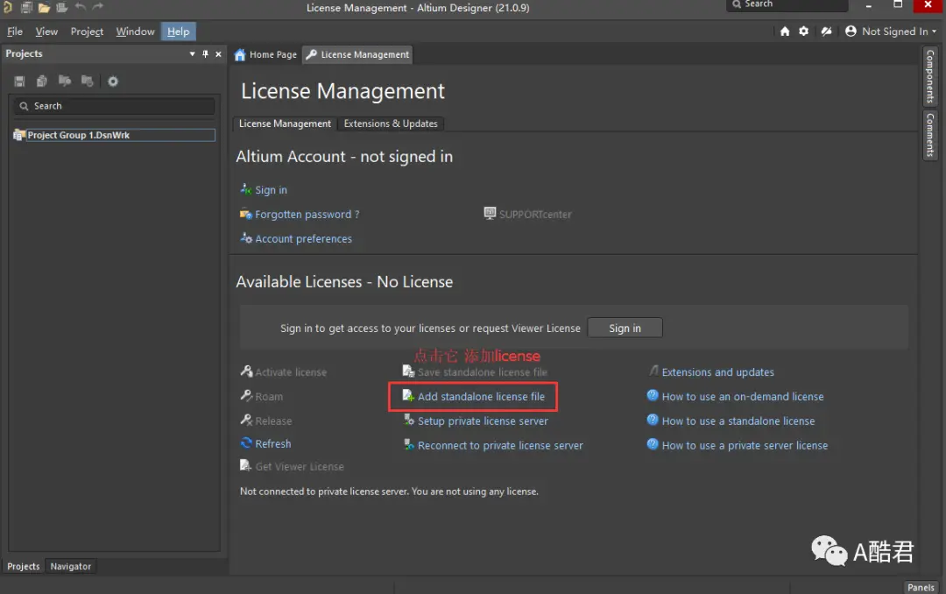Viewport: 946px width, 594px height.
Task: Click the Save All icon in title bar
Action: coord(26,7)
